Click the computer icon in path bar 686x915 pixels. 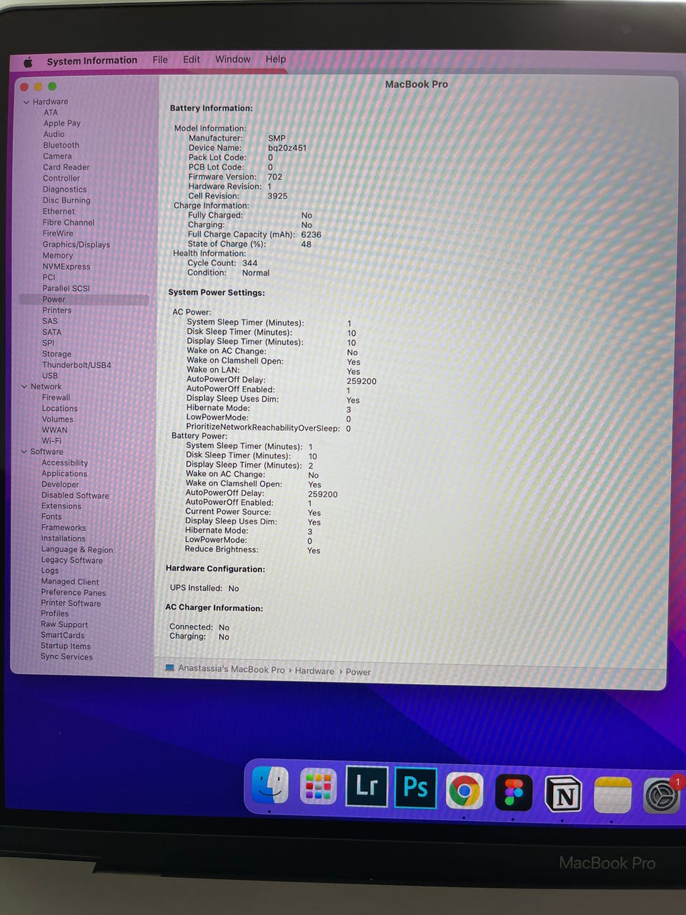point(169,668)
